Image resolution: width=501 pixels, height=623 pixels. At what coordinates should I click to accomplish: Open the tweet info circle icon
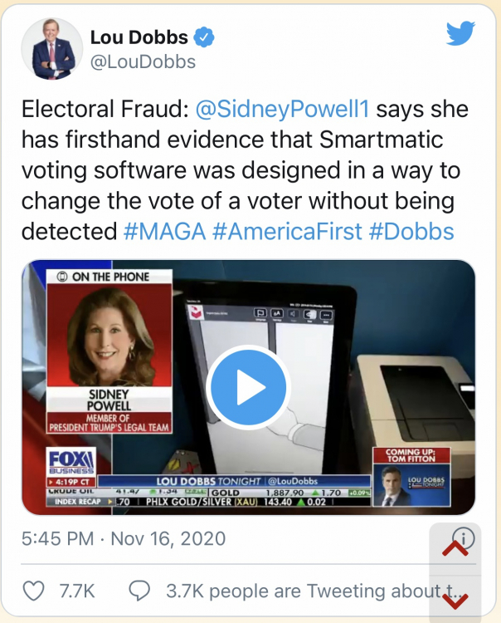coord(463,537)
